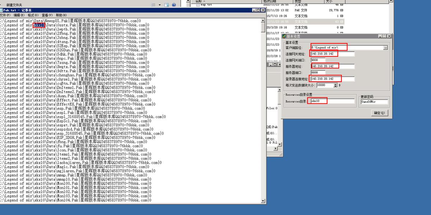The width and height of the screenshot is (431, 215).
Task: Click the line containing laobajiaren.Pak in Notepad
Action: (81, 163)
